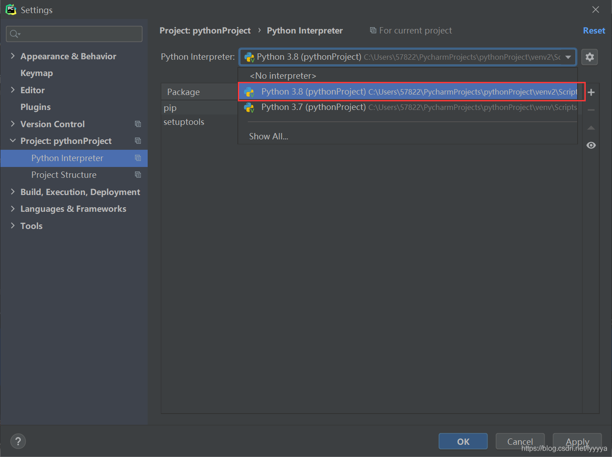Click the Python Interpreter dropdown arrow
The image size is (612, 457).
coord(568,57)
